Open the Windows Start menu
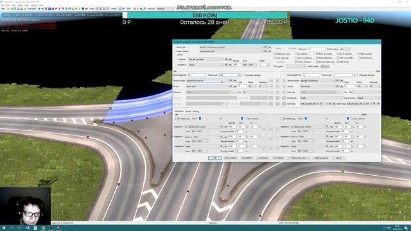Image resolution: width=411 pixels, height=231 pixels. point(4,228)
